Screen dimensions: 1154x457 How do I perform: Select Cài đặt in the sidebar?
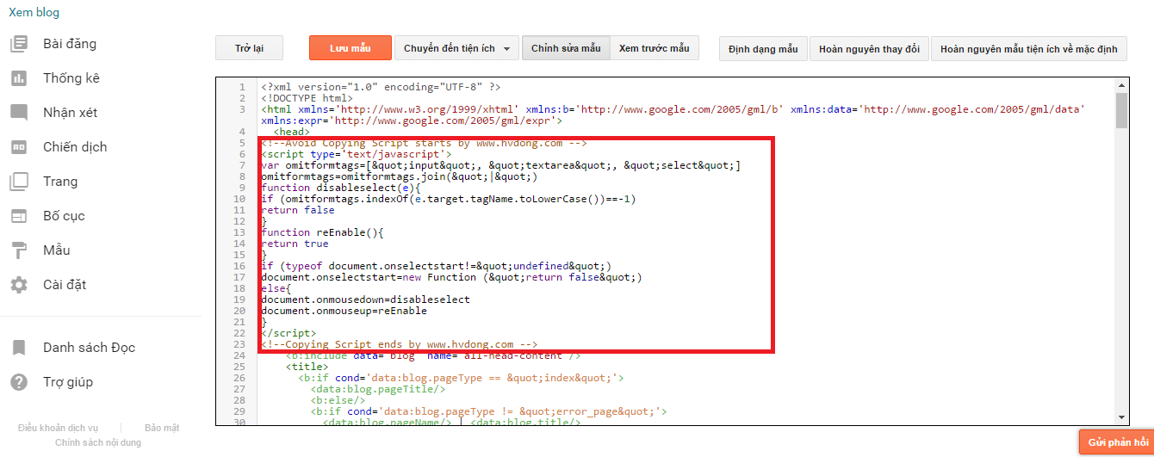click(65, 285)
